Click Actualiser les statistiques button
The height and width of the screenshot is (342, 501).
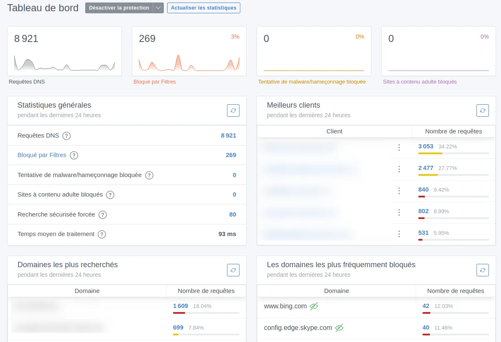click(x=204, y=8)
